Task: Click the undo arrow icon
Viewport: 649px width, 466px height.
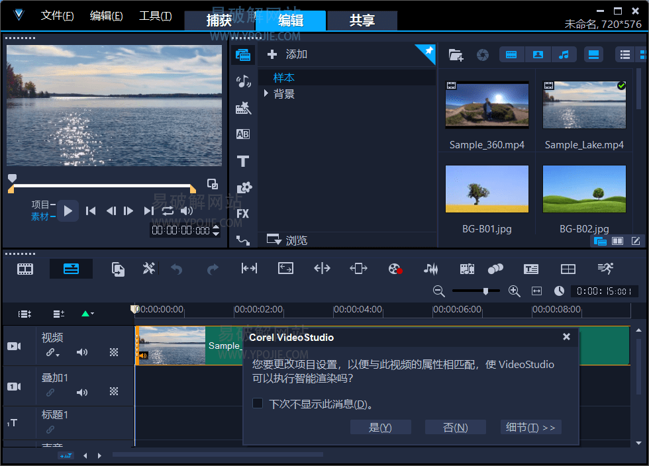Action: click(177, 269)
